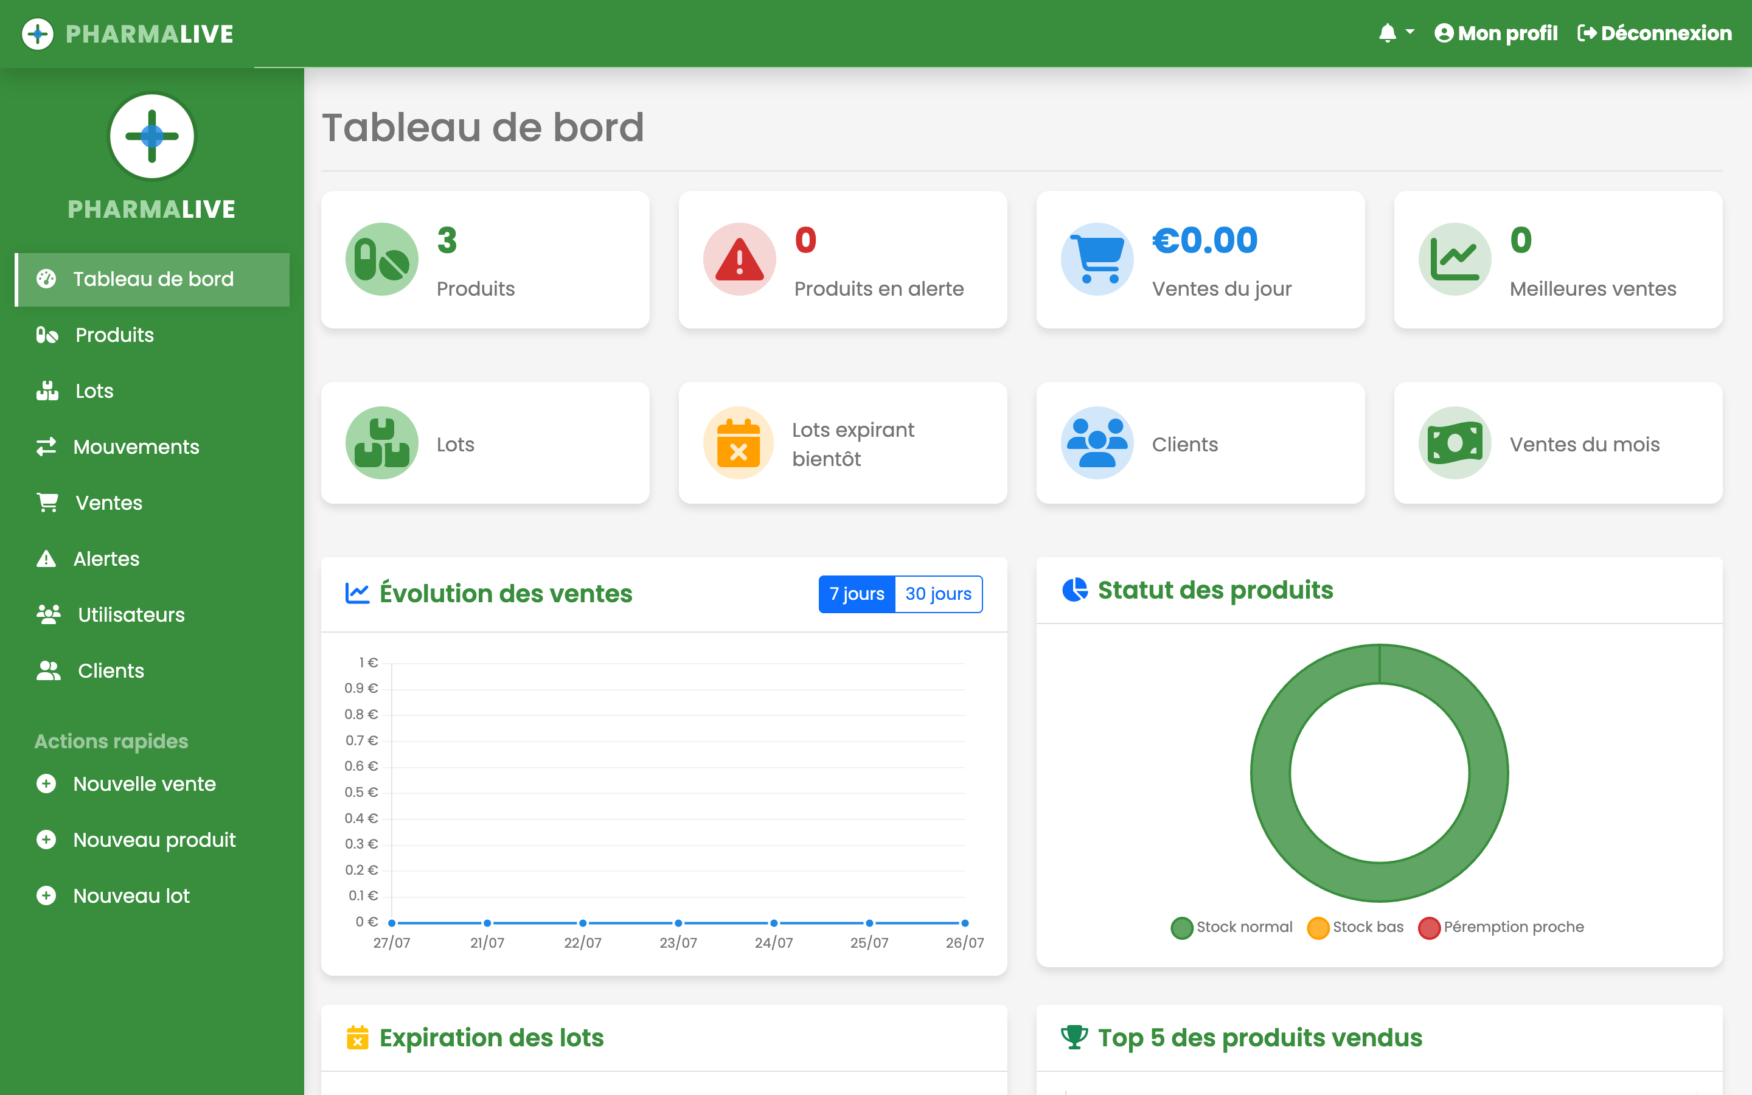Click the calendar-x icon on Lots expirant card
This screenshot has width=1752, height=1095.
739,443
